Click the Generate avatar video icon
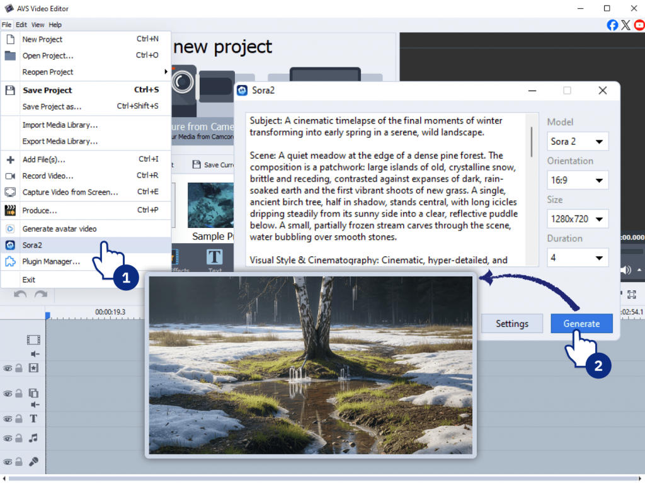 pyautogui.click(x=10, y=229)
